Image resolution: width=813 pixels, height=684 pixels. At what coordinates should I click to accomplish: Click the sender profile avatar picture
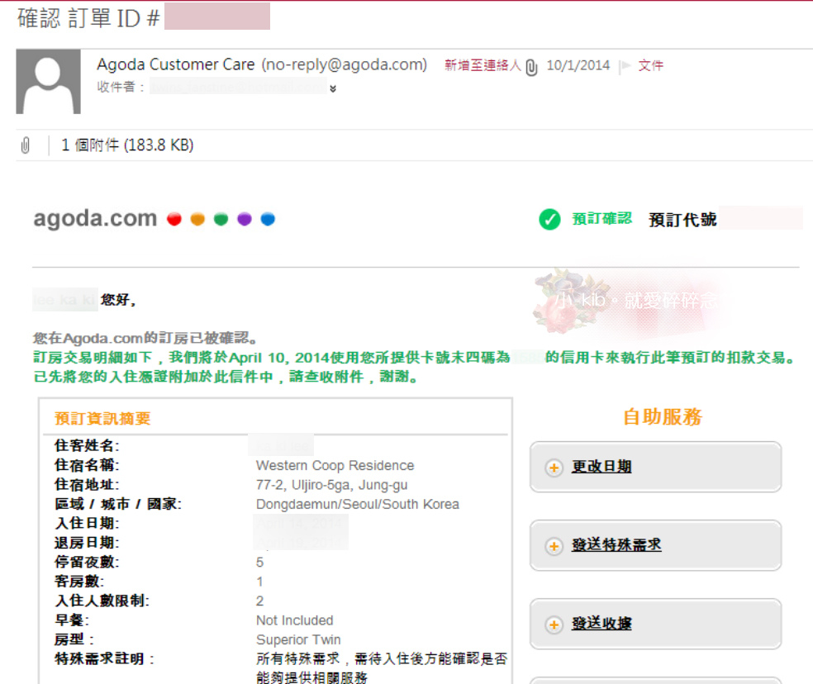[x=48, y=82]
